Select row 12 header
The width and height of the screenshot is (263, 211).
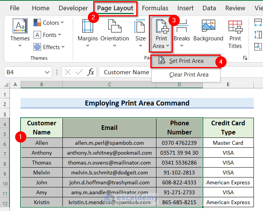point(5,203)
